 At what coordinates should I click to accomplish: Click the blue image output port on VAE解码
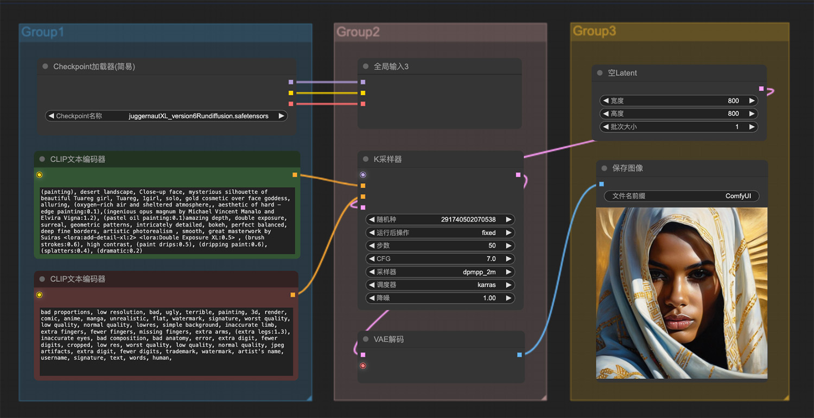[x=520, y=355]
